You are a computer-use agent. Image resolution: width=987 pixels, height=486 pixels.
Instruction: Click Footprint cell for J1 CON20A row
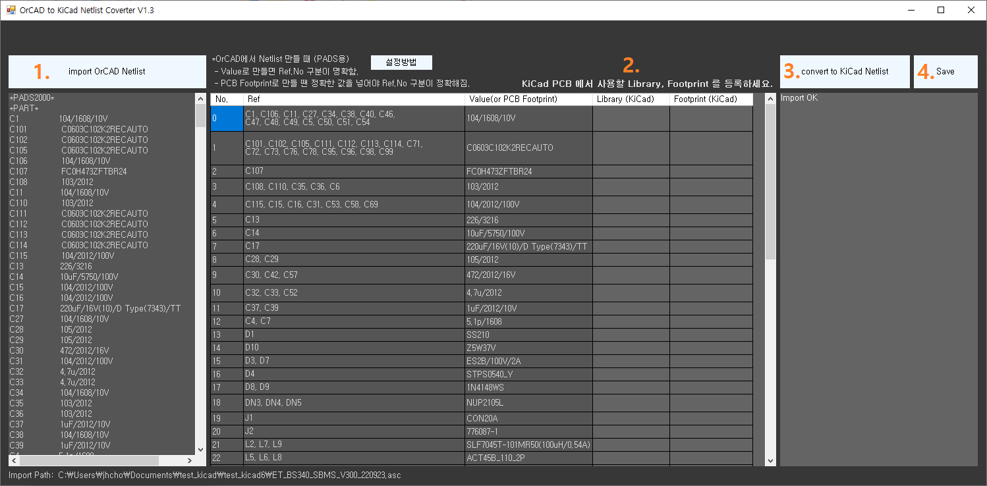pos(711,418)
